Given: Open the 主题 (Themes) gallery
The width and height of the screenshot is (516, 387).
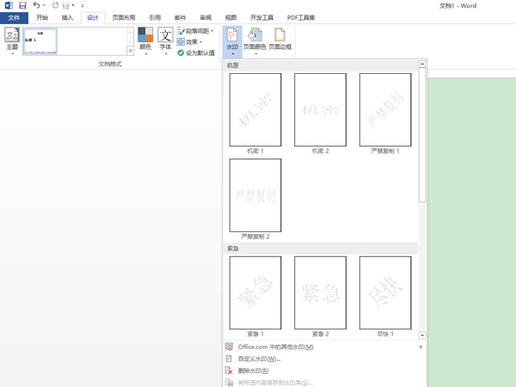Looking at the screenshot, I should [11, 40].
